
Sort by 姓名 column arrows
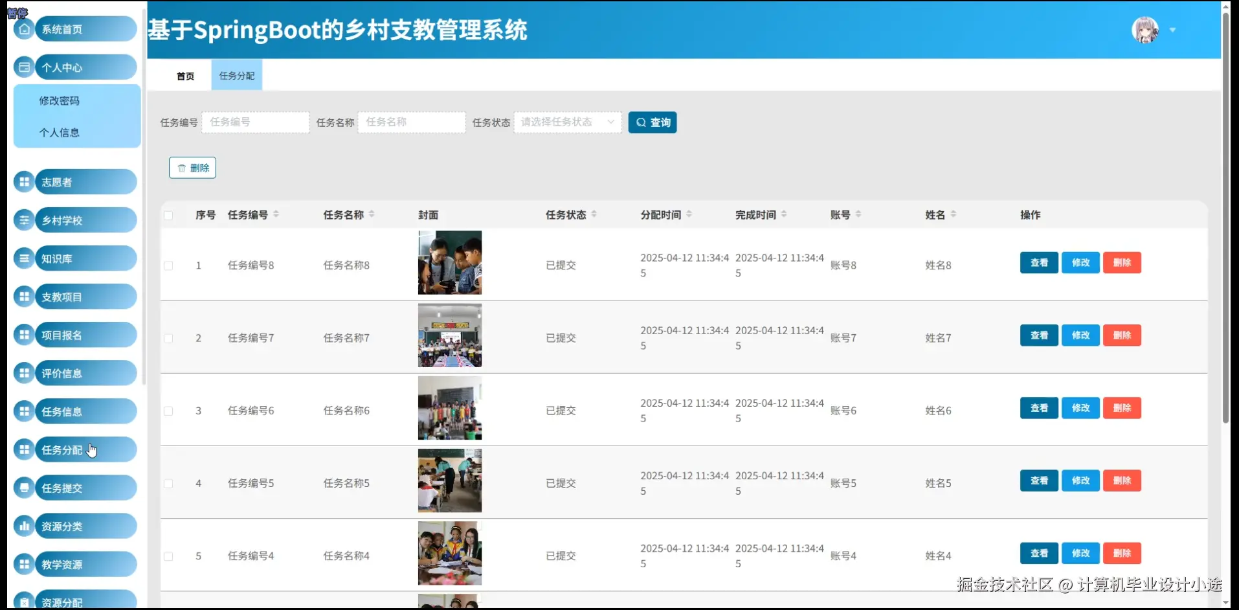pos(954,214)
